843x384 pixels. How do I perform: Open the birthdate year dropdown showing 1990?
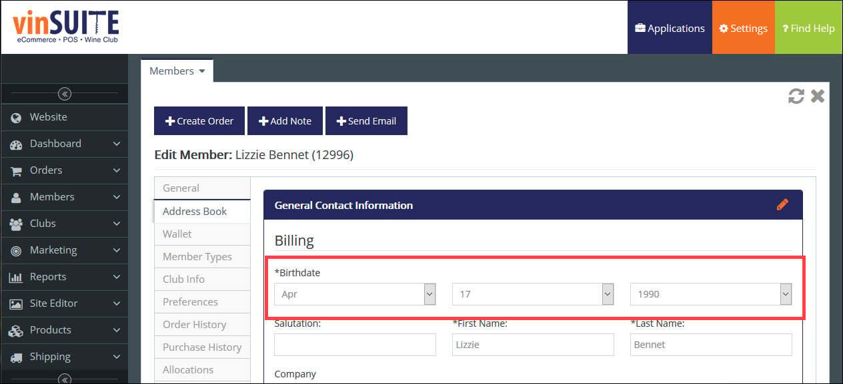point(711,294)
